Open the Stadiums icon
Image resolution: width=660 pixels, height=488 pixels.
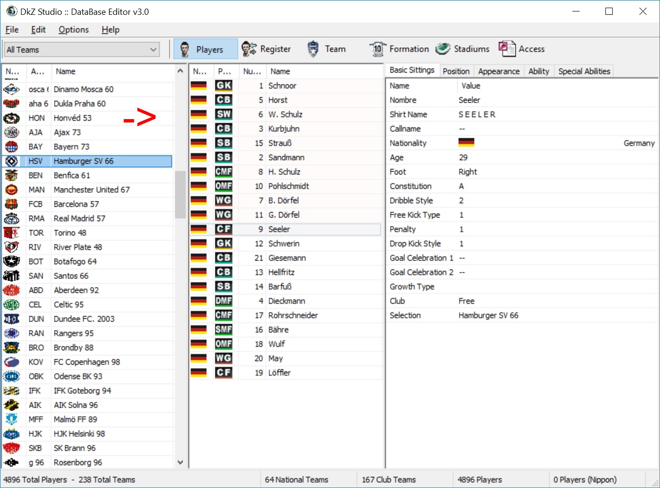[x=443, y=48]
